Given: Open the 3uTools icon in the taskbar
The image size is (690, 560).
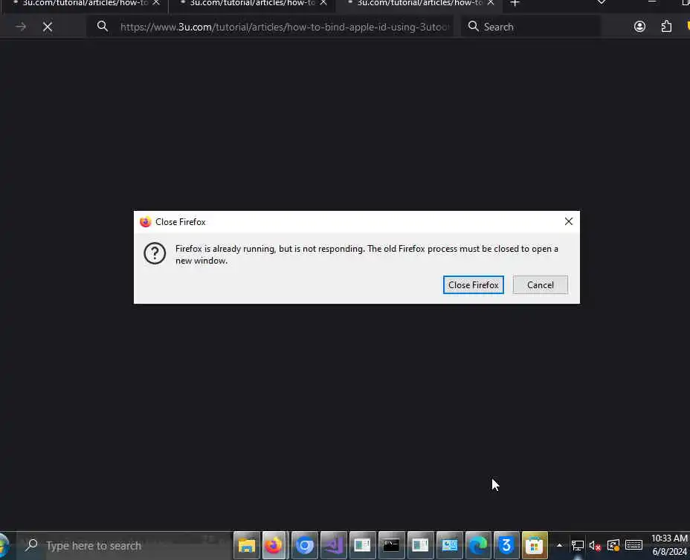Looking at the screenshot, I should click(506, 545).
